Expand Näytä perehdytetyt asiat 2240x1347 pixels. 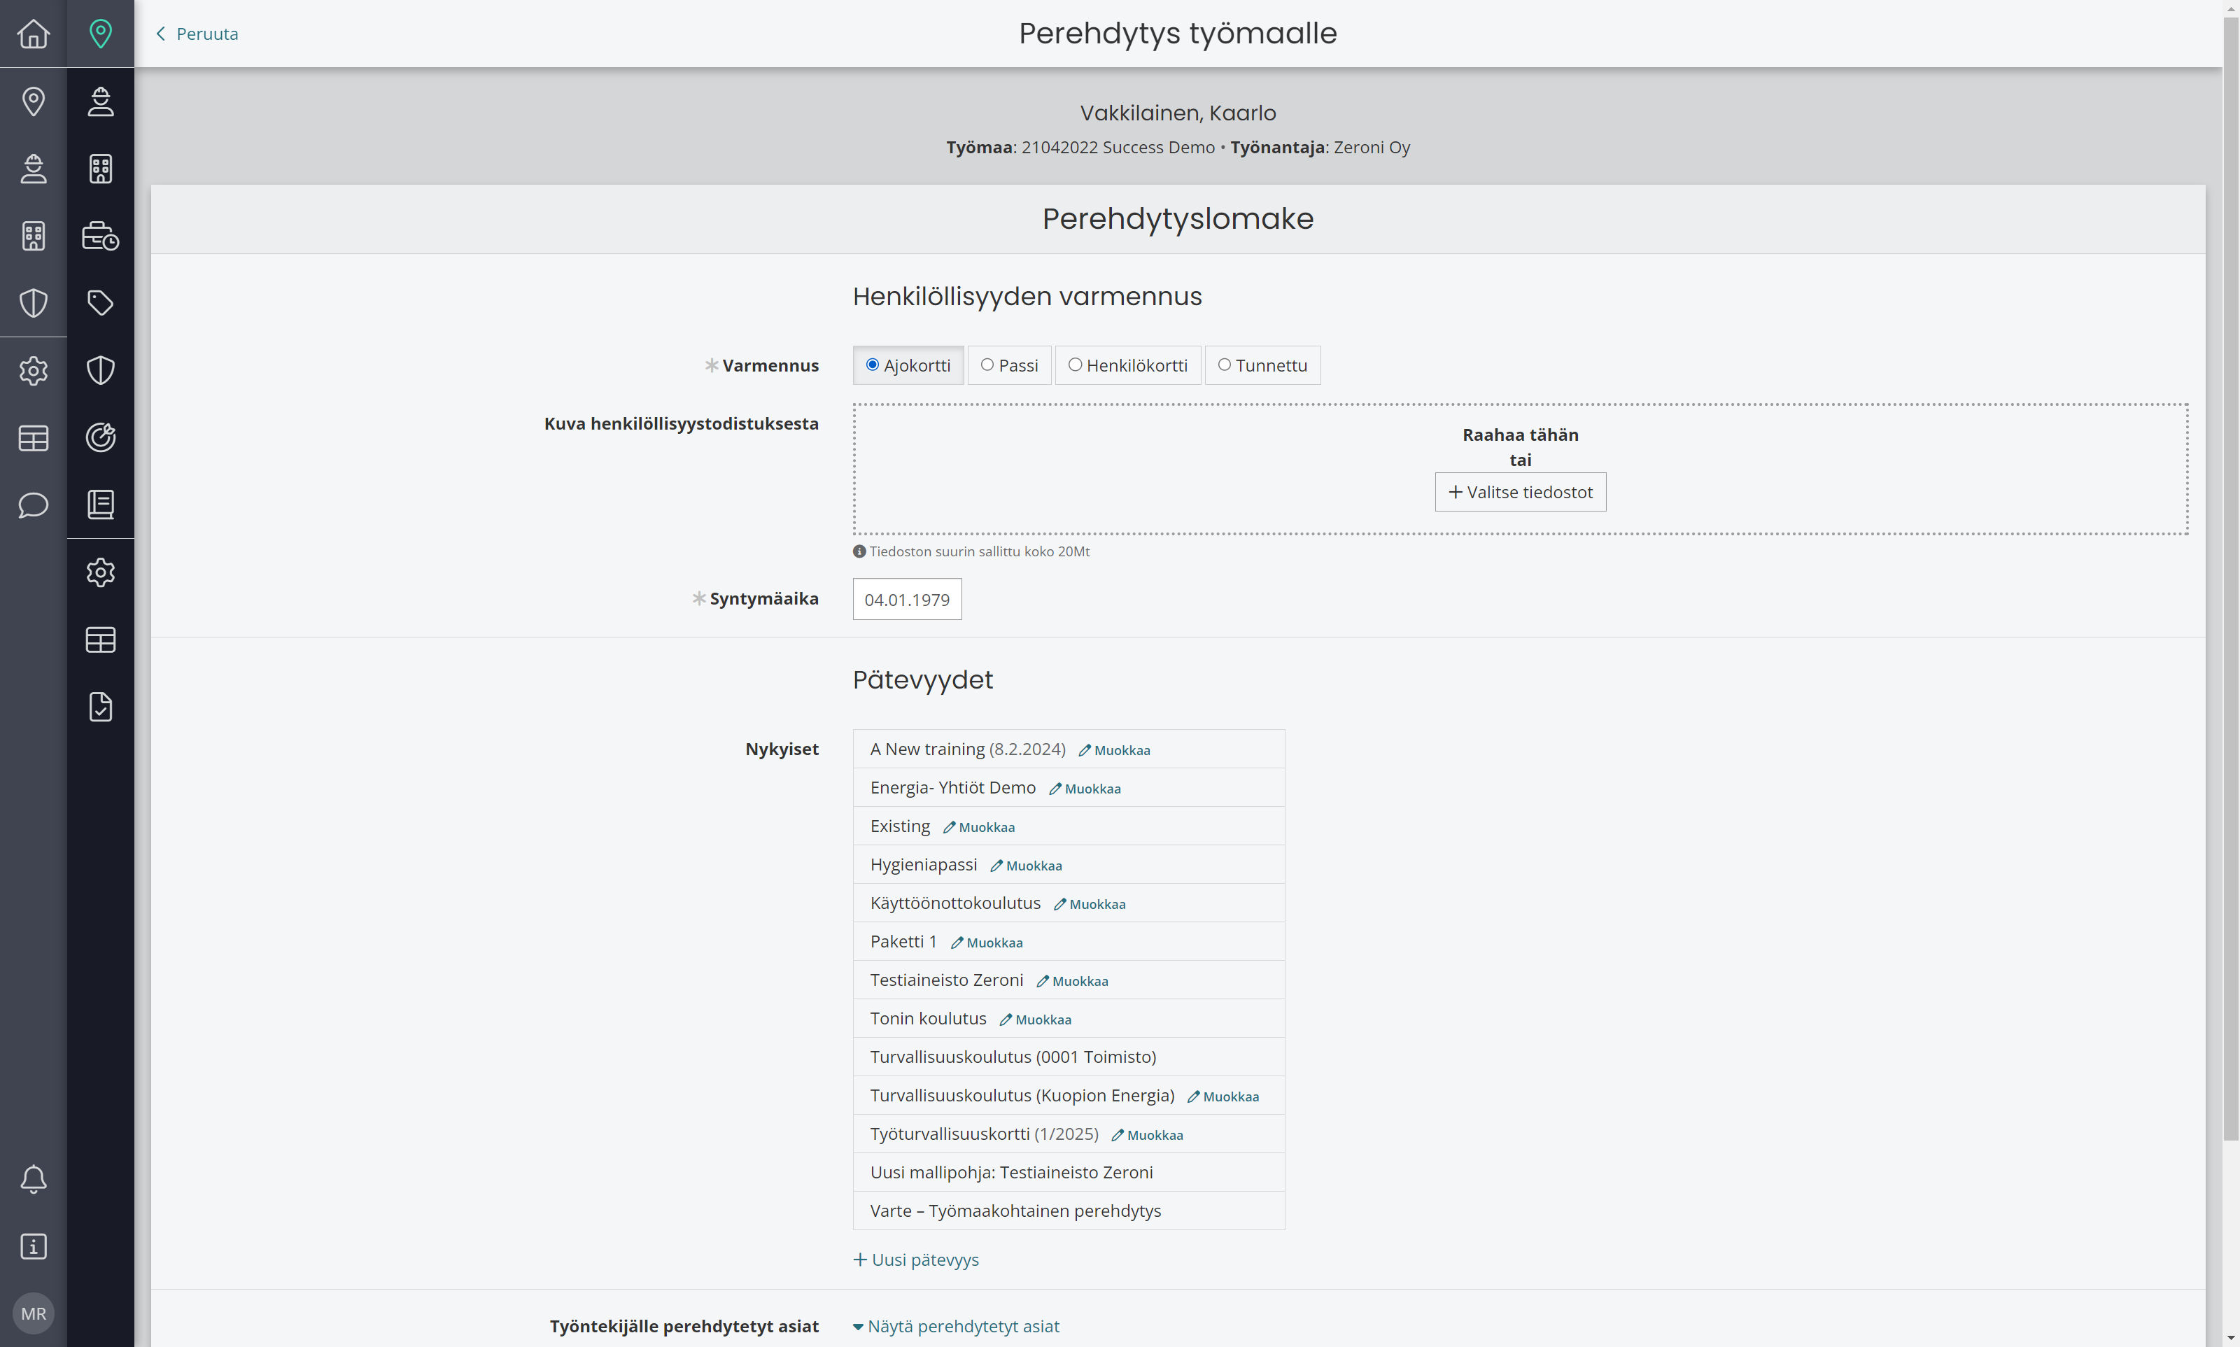click(956, 1326)
